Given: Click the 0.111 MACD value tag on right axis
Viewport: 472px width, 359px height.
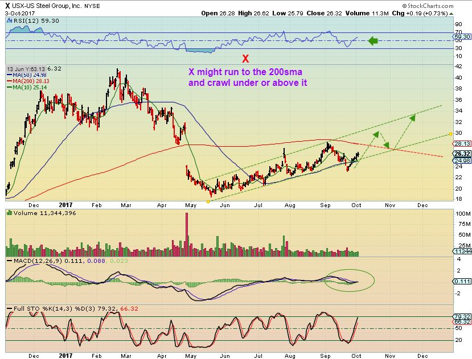Looking at the screenshot, I should (x=462, y=282).
